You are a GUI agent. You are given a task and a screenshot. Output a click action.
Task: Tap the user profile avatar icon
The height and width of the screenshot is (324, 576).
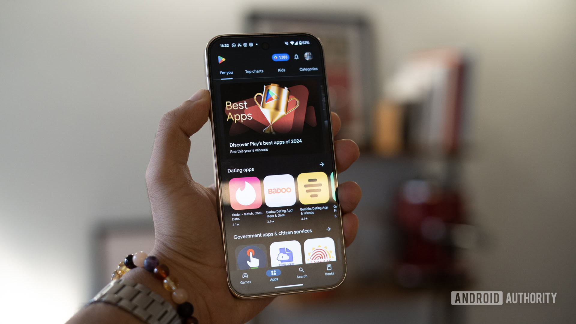[309, 57]
